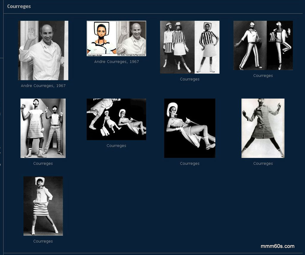Viewport: 305px width, 255px height.
Task: Click Courreges caption below the legs-apart coat photo
Action: [263, 164]
